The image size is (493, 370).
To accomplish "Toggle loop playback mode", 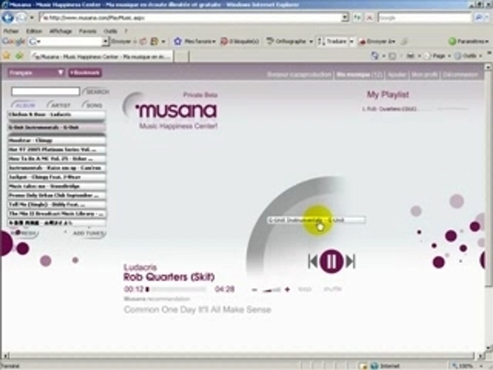I will tap(305, 289).
